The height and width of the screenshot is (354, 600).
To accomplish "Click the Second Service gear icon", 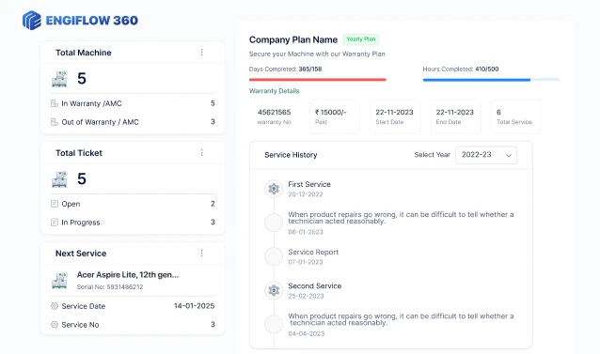I will point(274,290).
